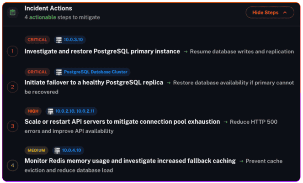
Task: Click the CRITICAL badge above the failover step
Action: click(x=37, y=72)
